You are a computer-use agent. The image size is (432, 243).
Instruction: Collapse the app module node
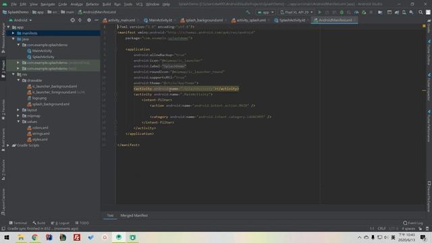8,27
